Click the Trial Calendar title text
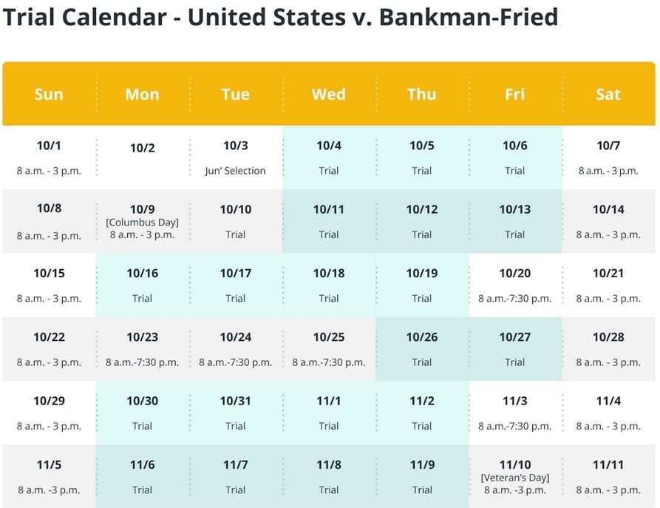This screenshot has width=660, height=508. point(280,17)
